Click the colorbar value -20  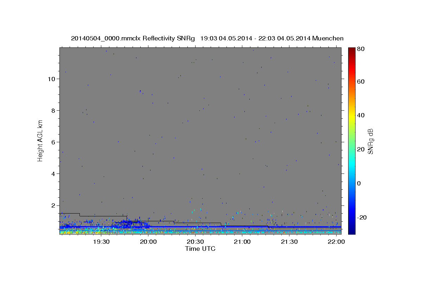click(363, 217)
